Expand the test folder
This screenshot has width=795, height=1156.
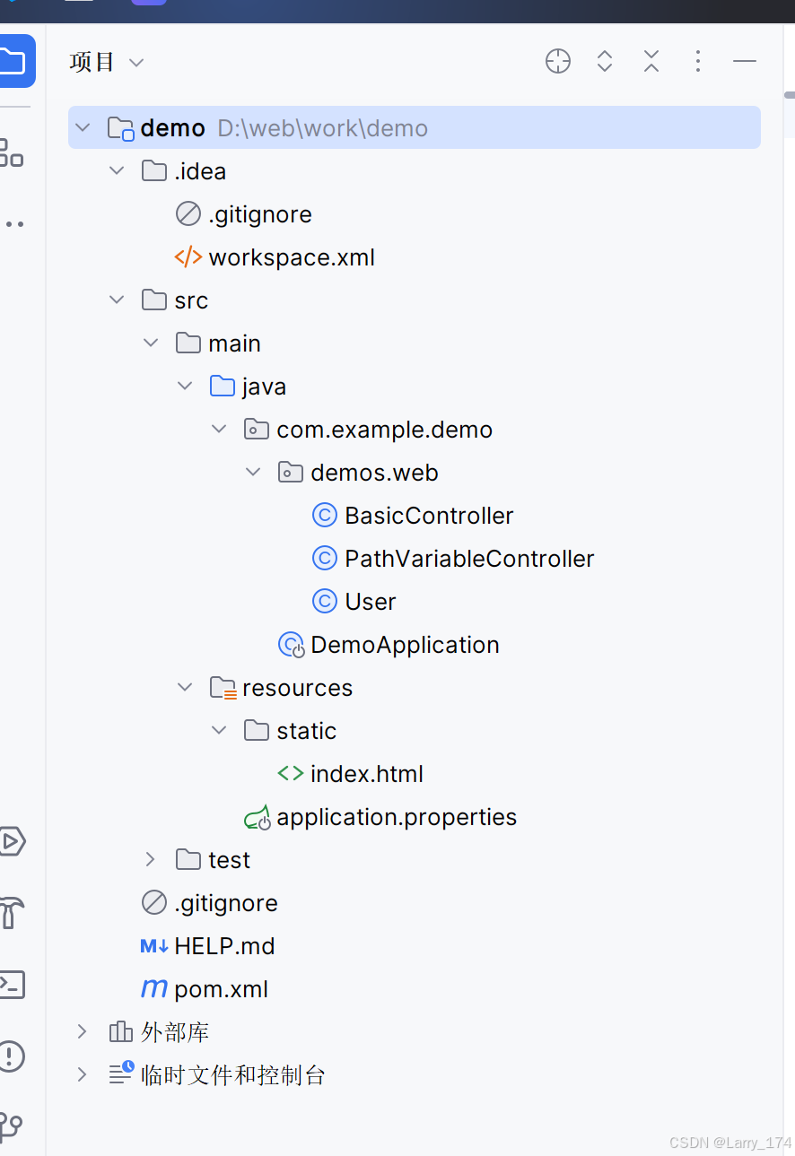pos(150,860)
